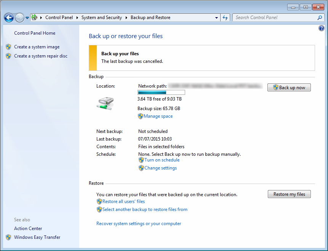The height and width of the screenshot is (251, 328).
Task: Click shield icon beside Create a system repair disc
Action: (8, 56)
